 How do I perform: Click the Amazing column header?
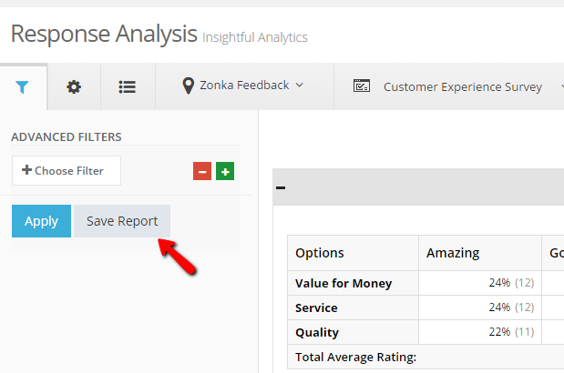pos(480,253)
